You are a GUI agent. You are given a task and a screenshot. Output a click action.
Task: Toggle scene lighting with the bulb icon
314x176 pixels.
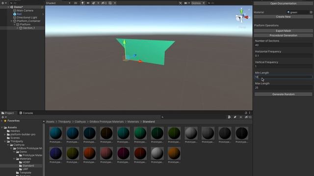pos(82,3)
